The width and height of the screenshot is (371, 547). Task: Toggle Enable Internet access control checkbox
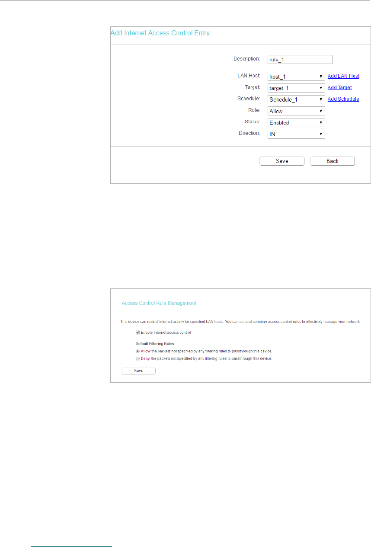[x=138, y=333]
